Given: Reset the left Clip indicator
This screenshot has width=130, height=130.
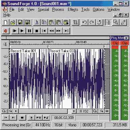Looking at the screenshot, I should tap(115, 43).
